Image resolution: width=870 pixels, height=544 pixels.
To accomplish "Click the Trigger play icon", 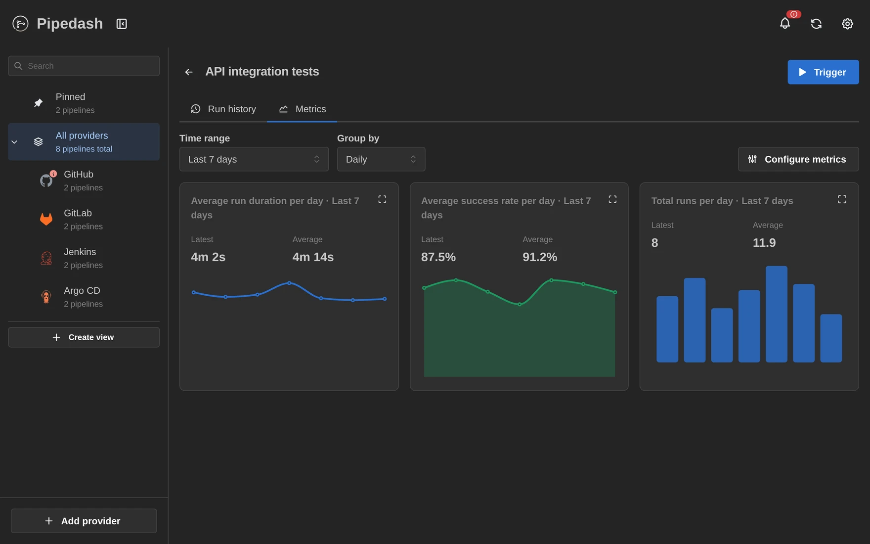I will 802,72.
